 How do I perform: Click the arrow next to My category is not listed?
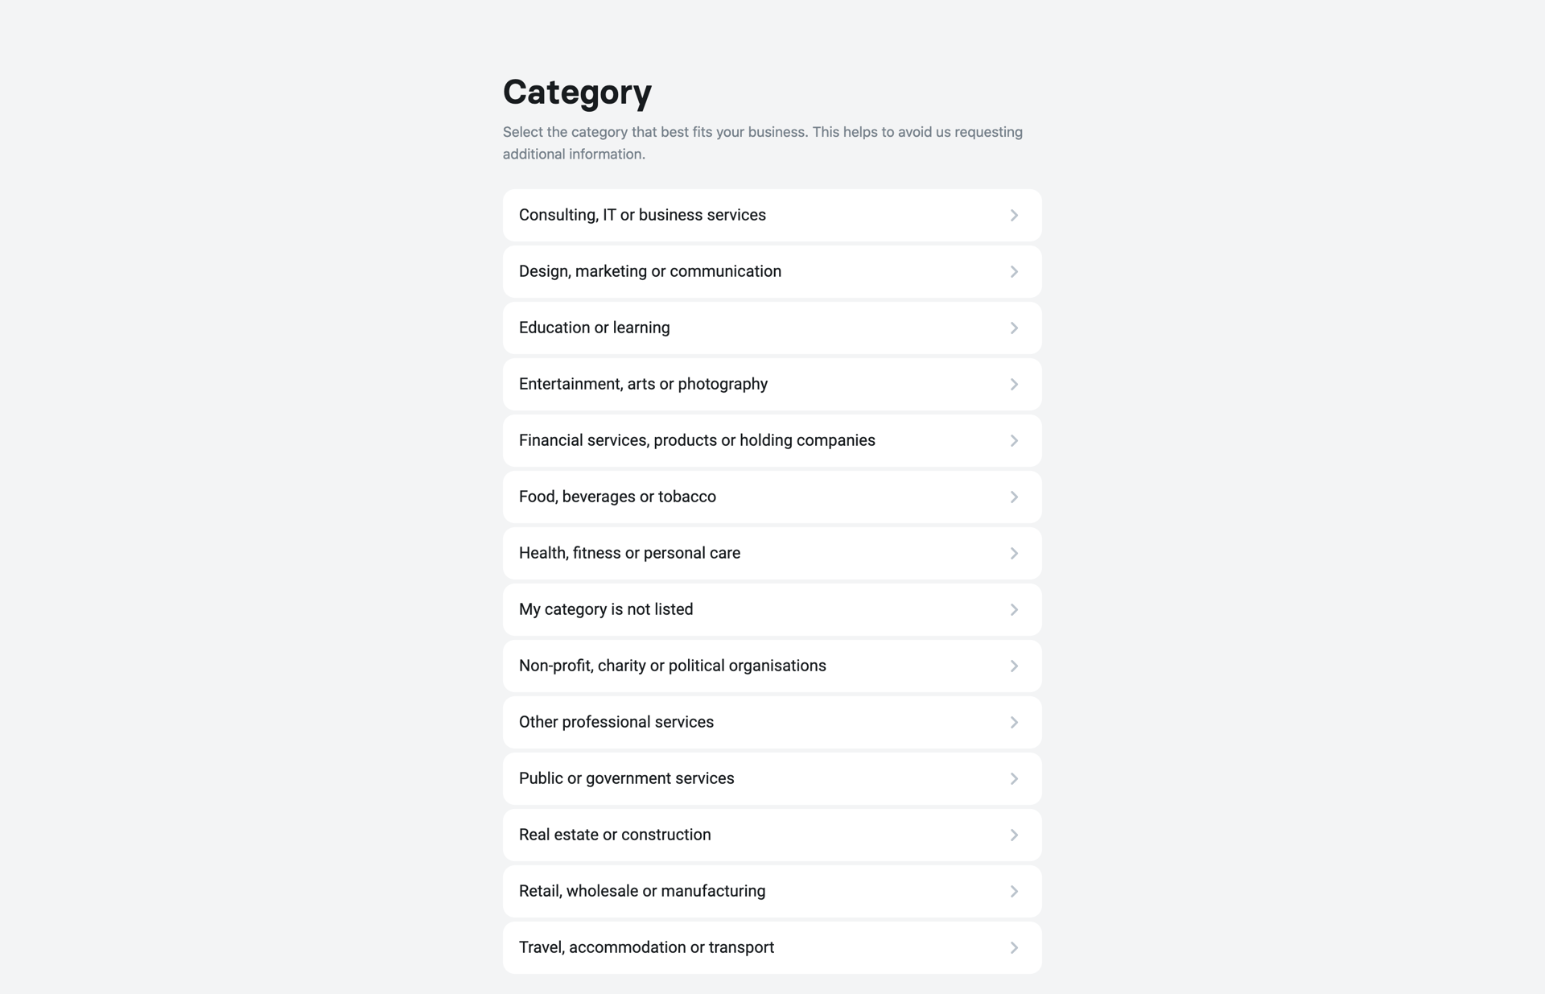coord(1014,609)
